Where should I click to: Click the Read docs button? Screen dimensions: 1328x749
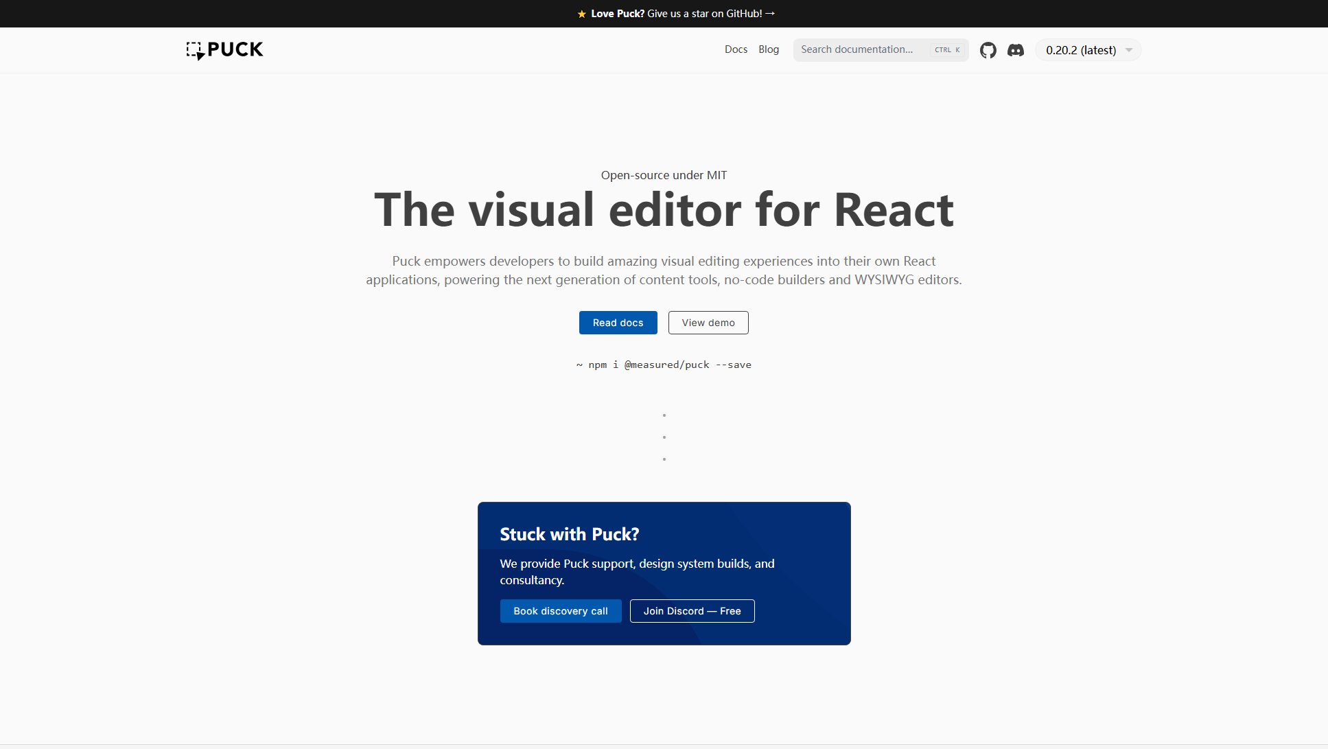[x=618, y=323]
